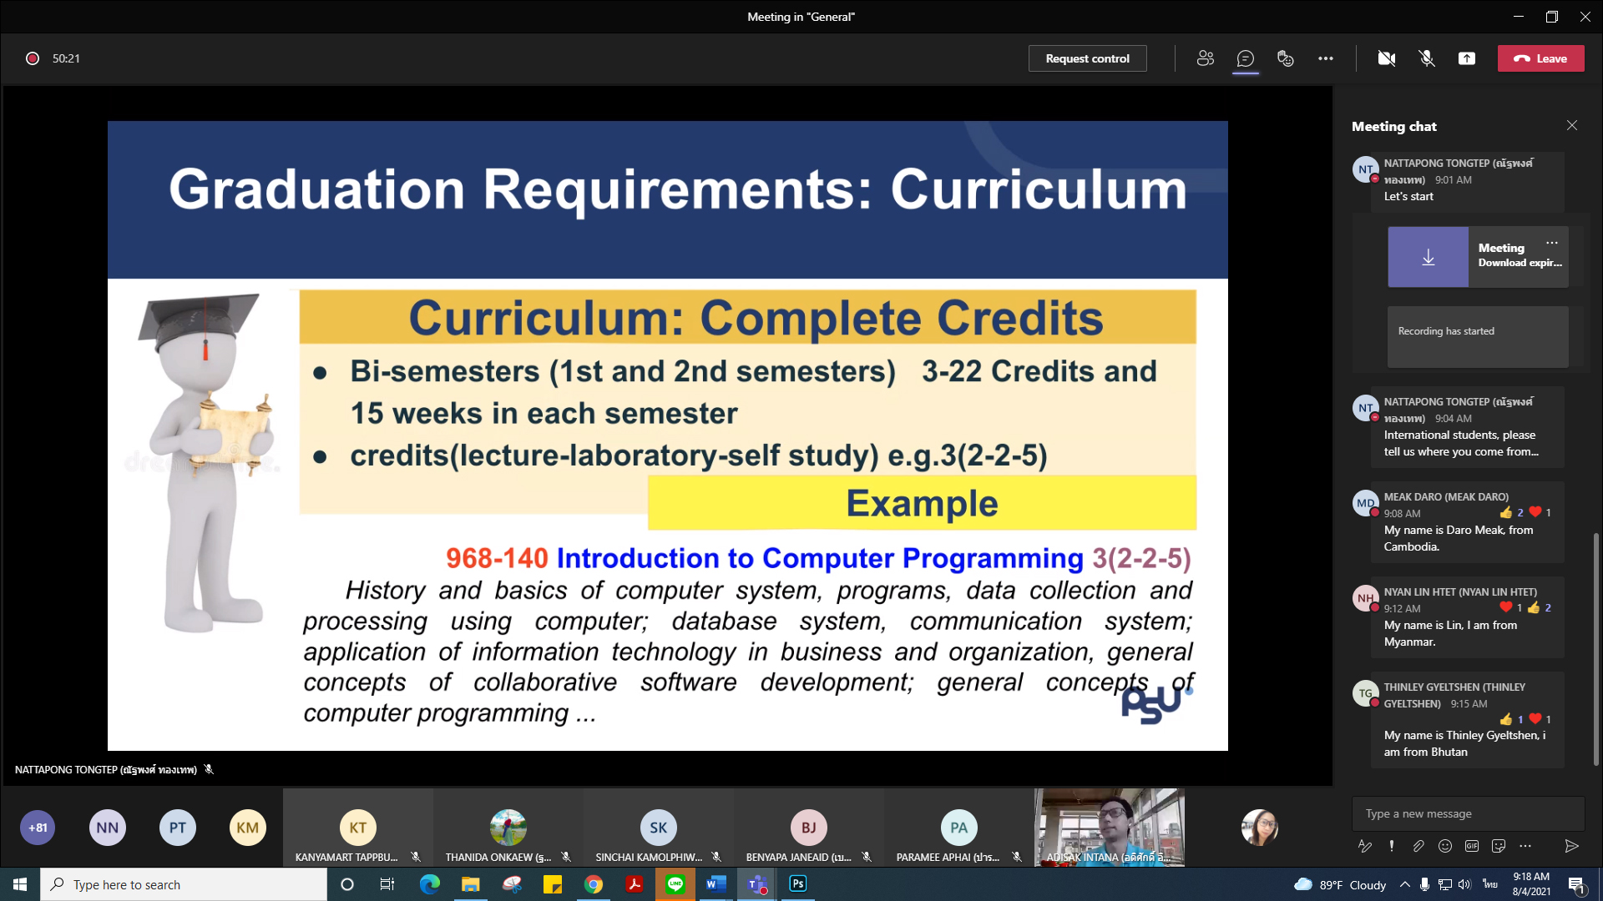Select KANYAMART TAPPBU participant tile
This screenshot has width=1603, height=901.
pos(357,828)
